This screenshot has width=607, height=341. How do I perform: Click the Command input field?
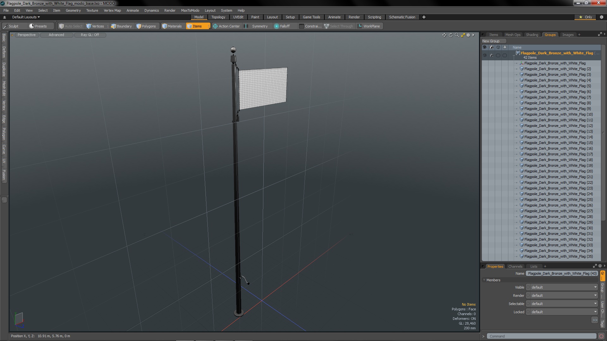(x=541, y=336)
